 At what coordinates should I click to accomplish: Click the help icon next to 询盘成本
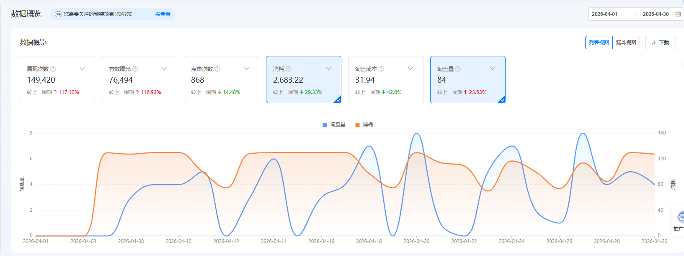(382, 69)
